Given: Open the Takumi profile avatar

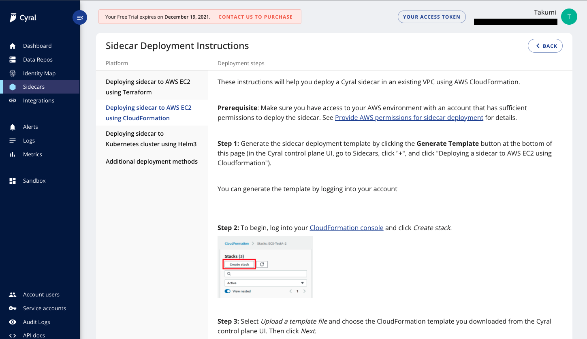Looking at the screenshot, I should point(569,17).
